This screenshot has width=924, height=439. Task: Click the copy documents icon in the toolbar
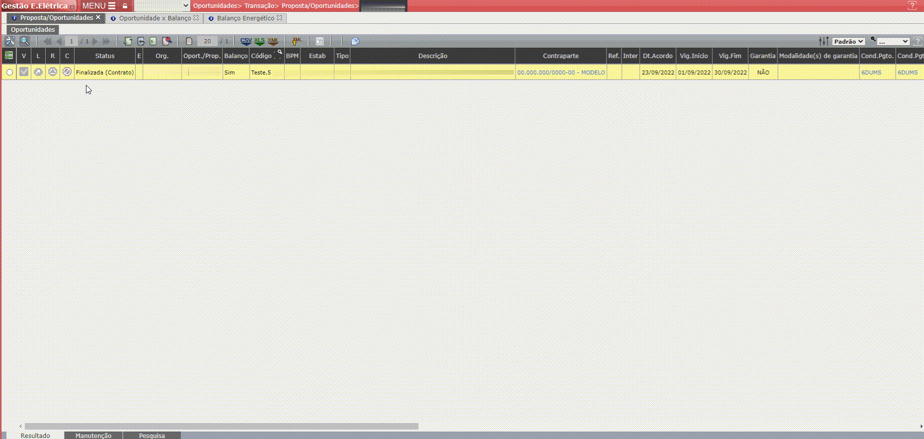click(355, 41)
